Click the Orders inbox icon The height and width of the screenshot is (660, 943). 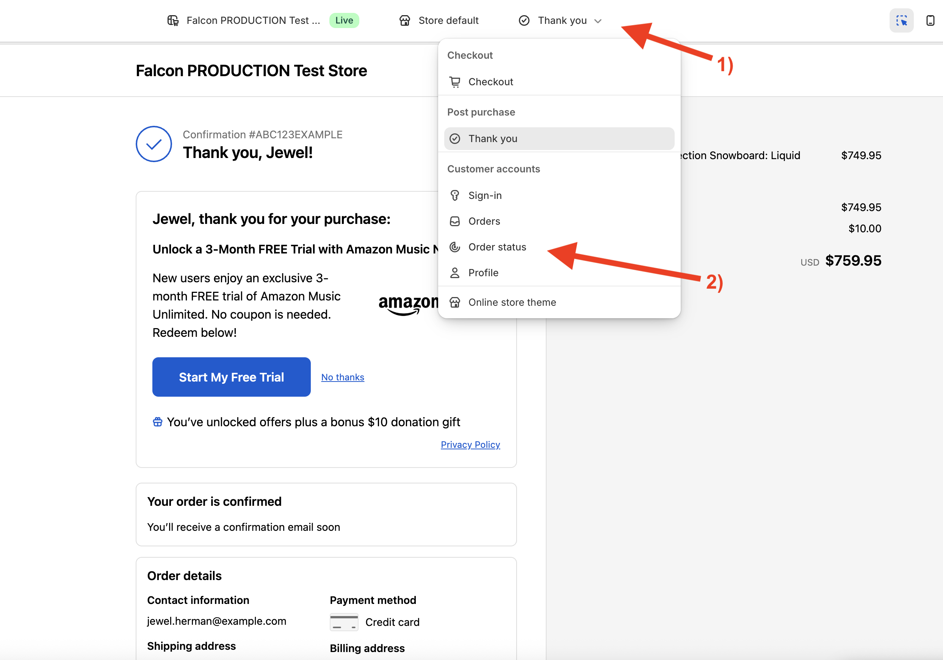[455, 221]
